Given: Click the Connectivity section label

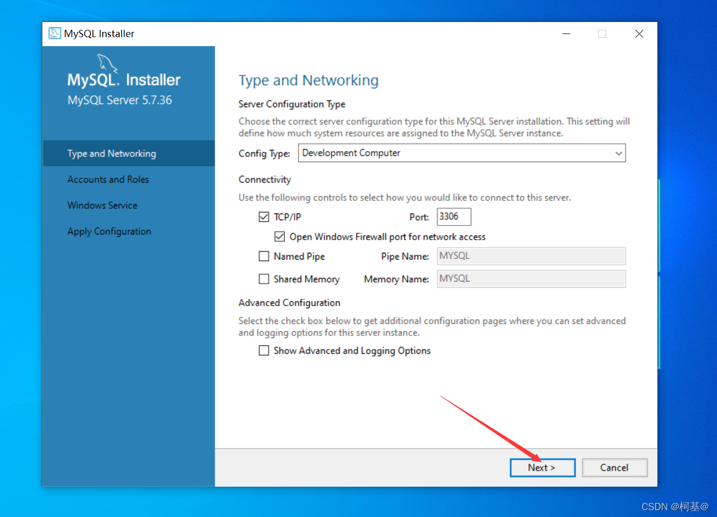Looking at the screenshot, I should [x=265, y=179].
